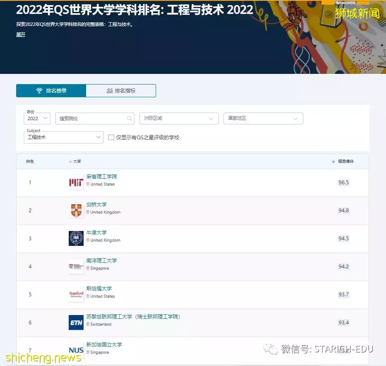Click the 南洋理工大学 logo
Screen dimensions: 386x366
pyautogui.click(x=76, y=266)
